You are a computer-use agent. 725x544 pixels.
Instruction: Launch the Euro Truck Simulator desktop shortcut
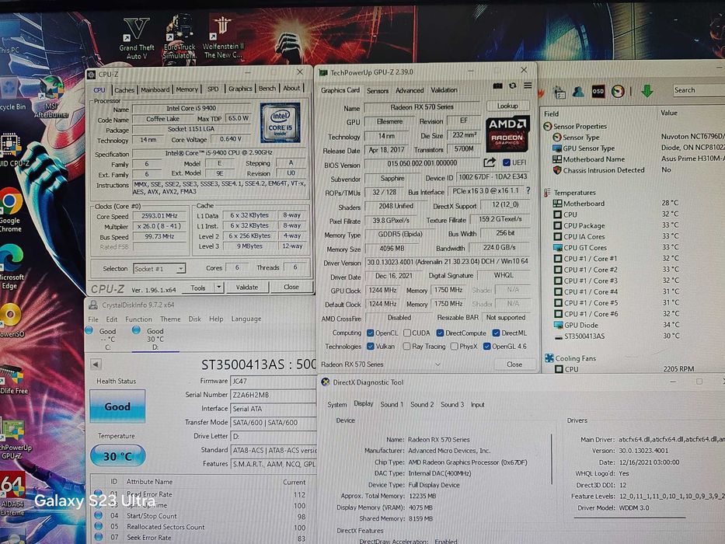(x=180, y=37)
